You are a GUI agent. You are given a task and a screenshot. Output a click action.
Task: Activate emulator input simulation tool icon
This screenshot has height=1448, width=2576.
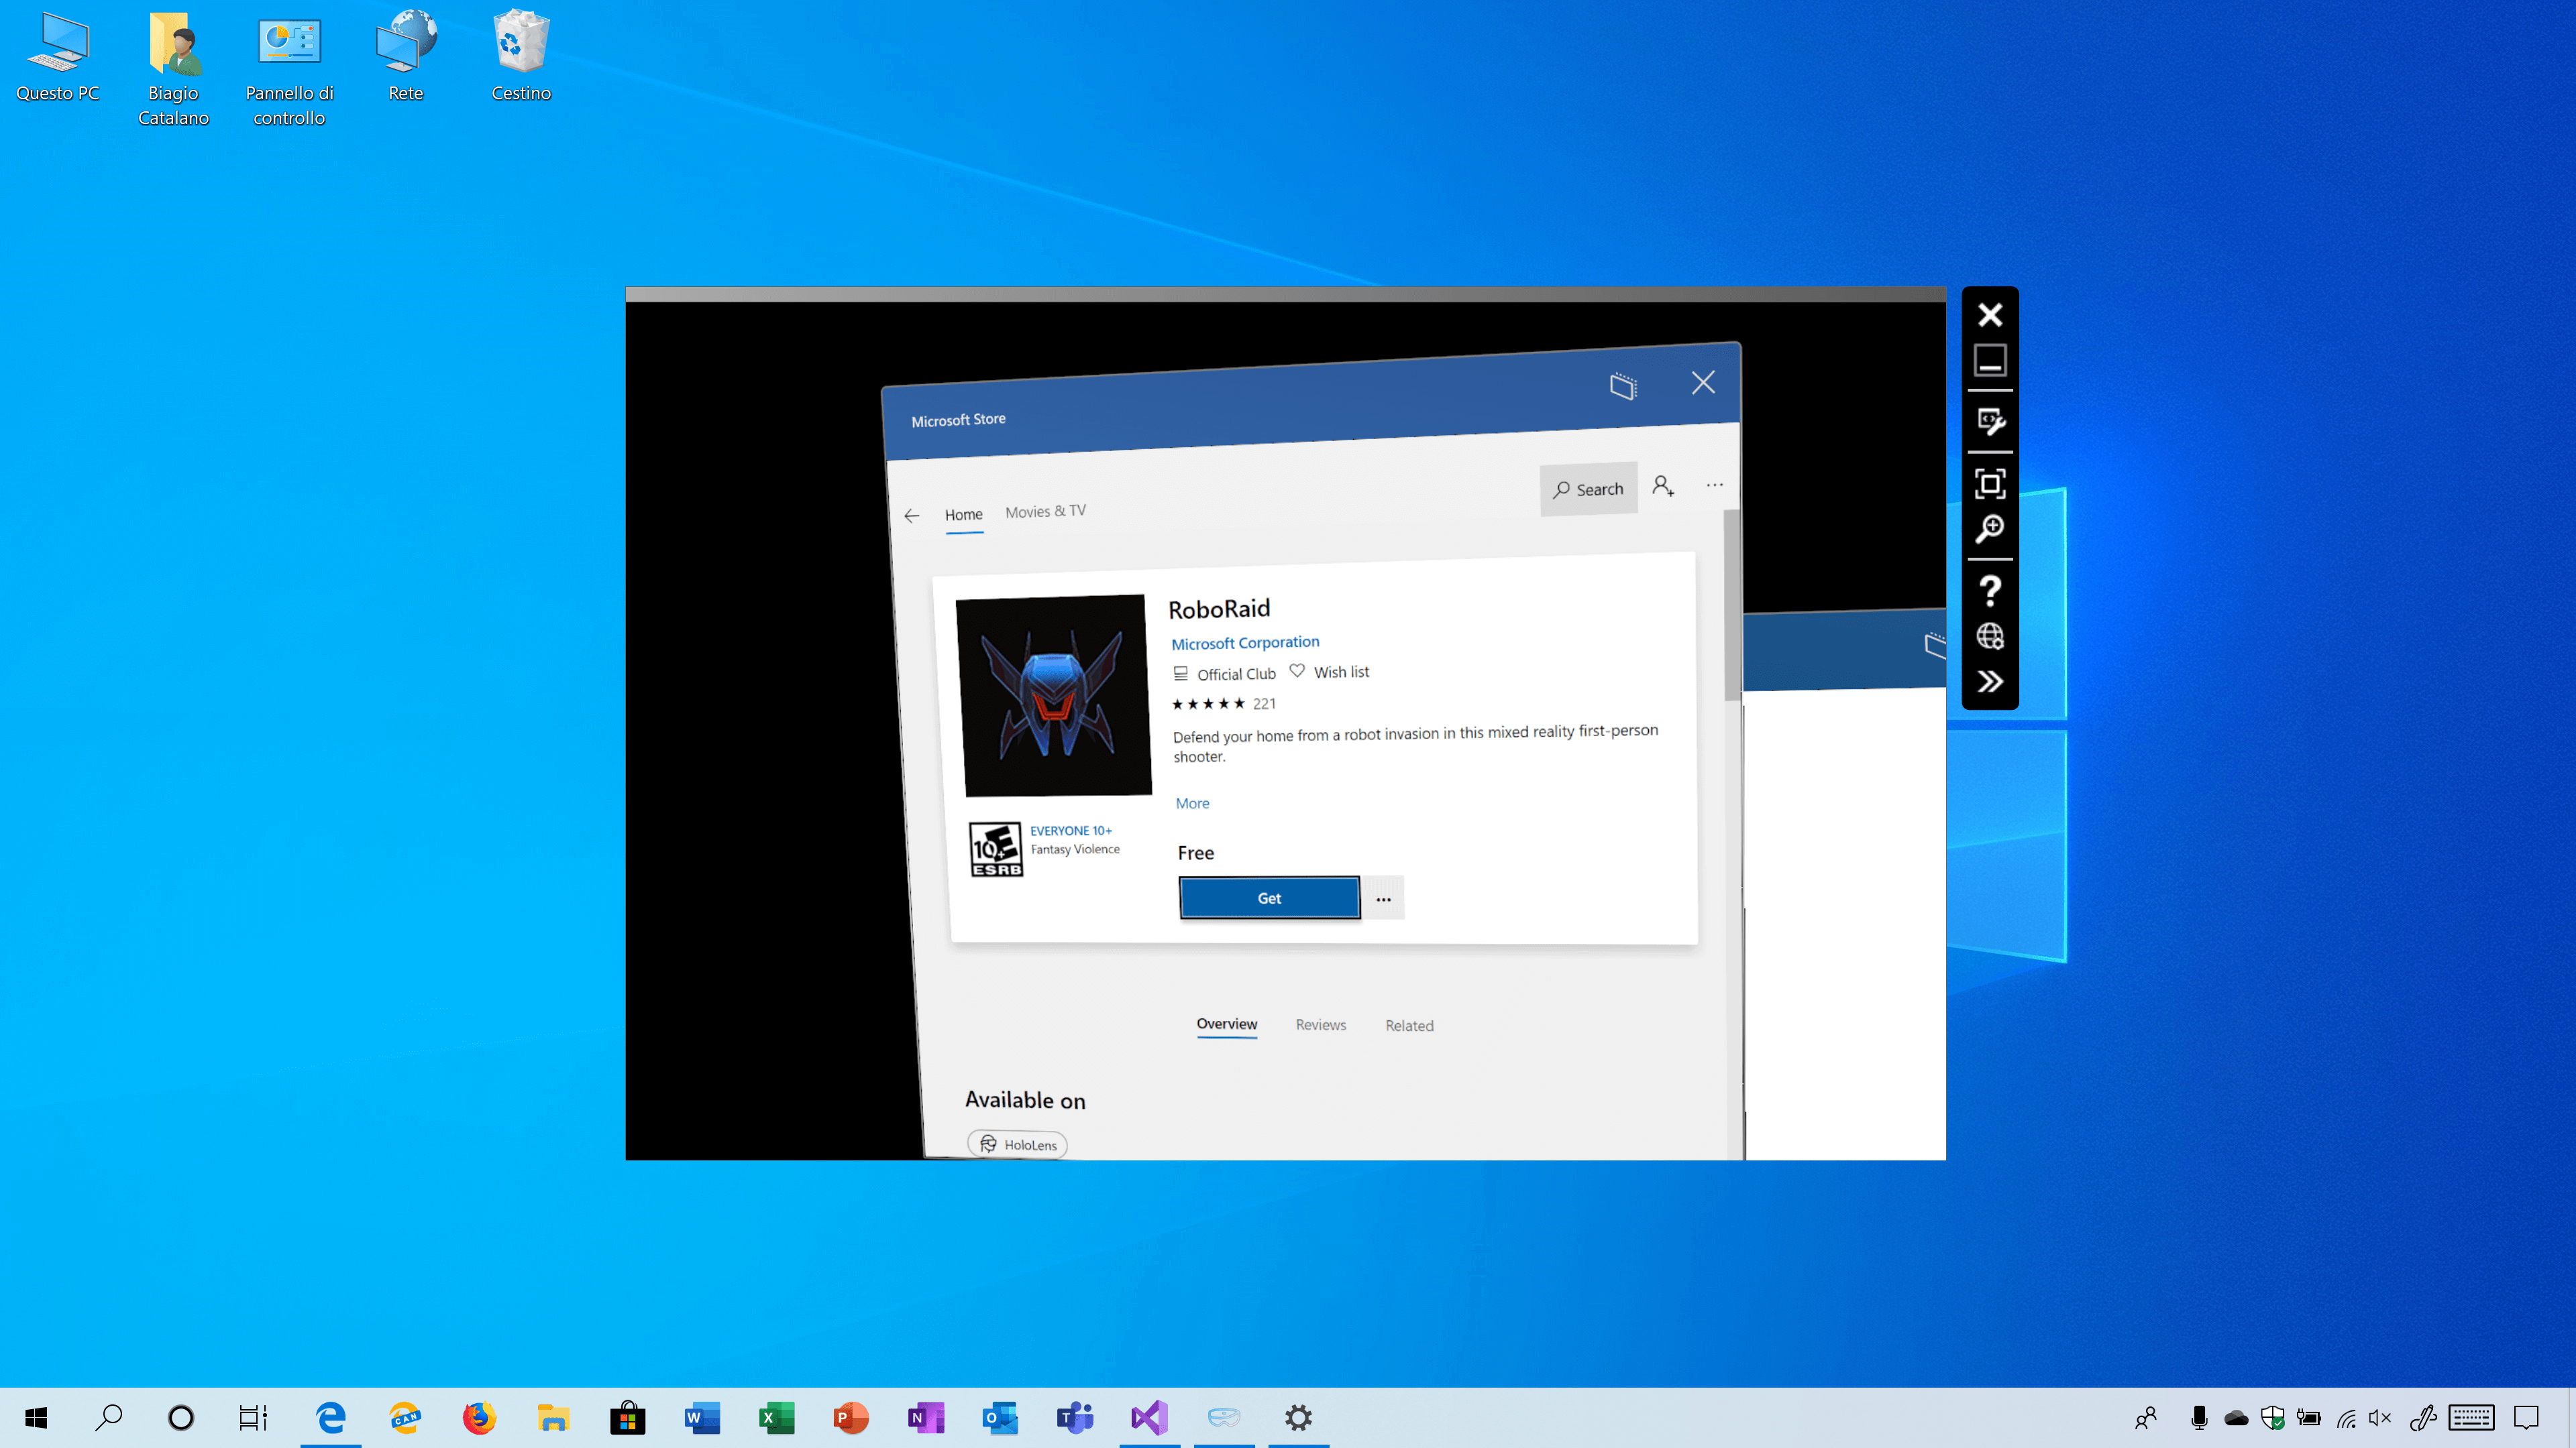1990,422
